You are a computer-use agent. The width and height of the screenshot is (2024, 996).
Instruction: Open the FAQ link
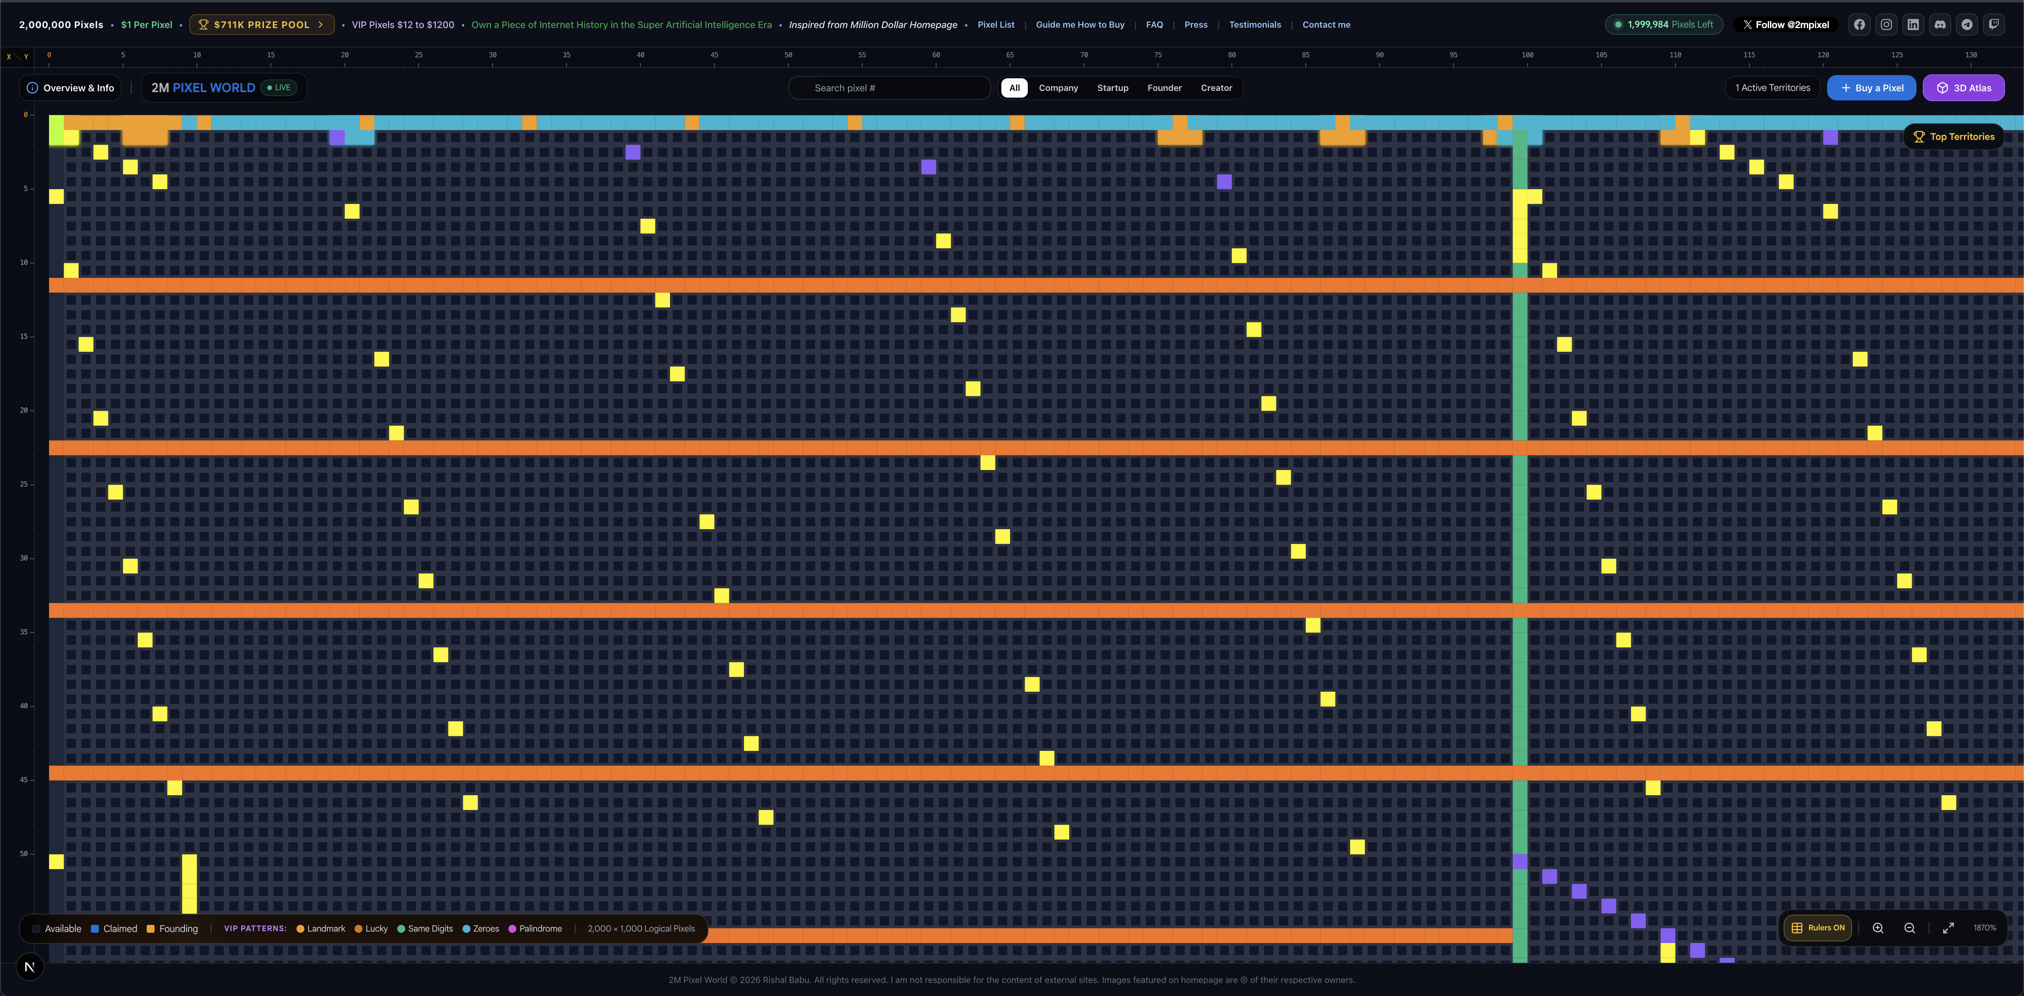[1154, 25]
